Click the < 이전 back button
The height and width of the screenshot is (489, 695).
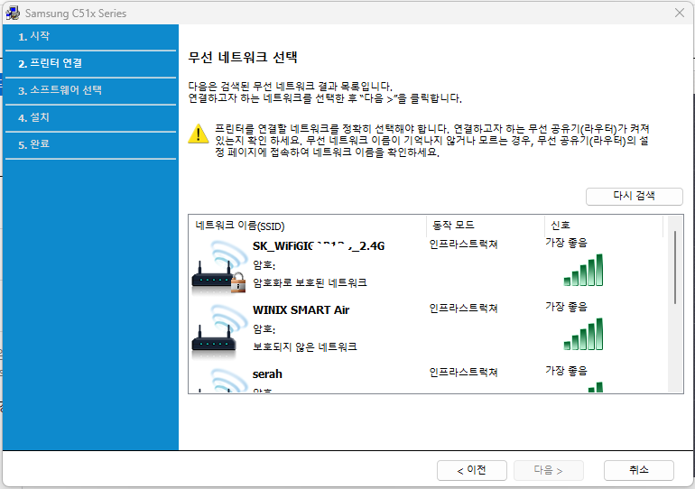click(x=471, y=470)
